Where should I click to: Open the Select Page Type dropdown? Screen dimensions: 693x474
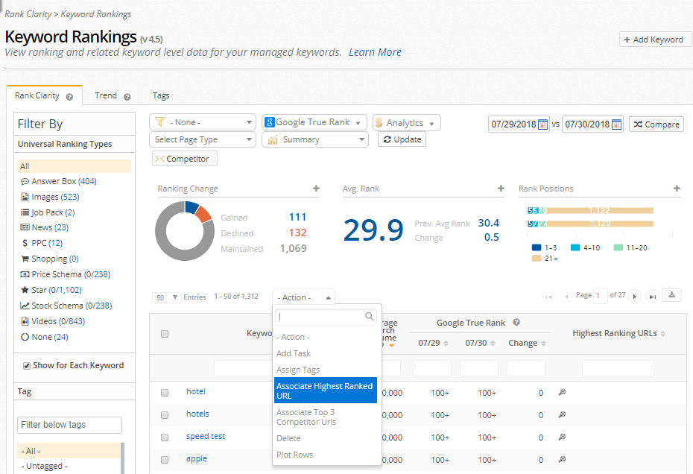coord(203,139)
